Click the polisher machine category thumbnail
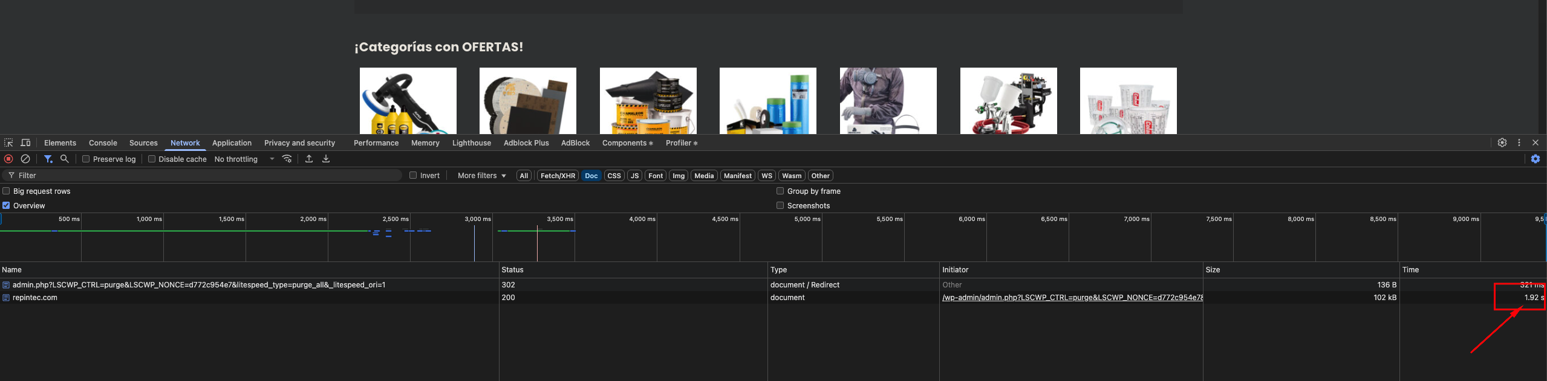The width and height of the screenshot is (1547, 381). [408, 101]
